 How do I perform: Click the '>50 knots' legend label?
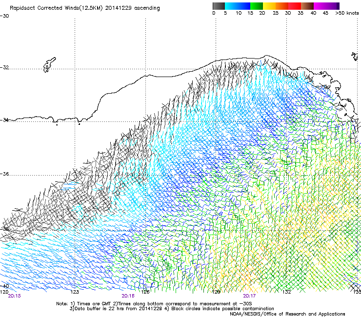pyautogui.click(x=347, y=13)
